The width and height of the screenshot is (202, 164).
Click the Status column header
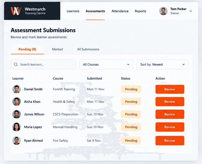tap(126, 78)
